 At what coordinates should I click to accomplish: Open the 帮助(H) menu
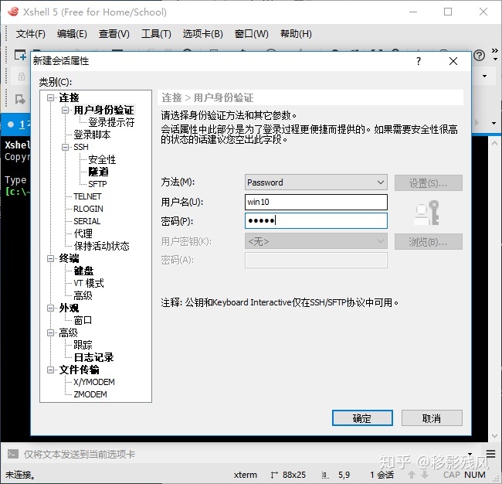296,34
